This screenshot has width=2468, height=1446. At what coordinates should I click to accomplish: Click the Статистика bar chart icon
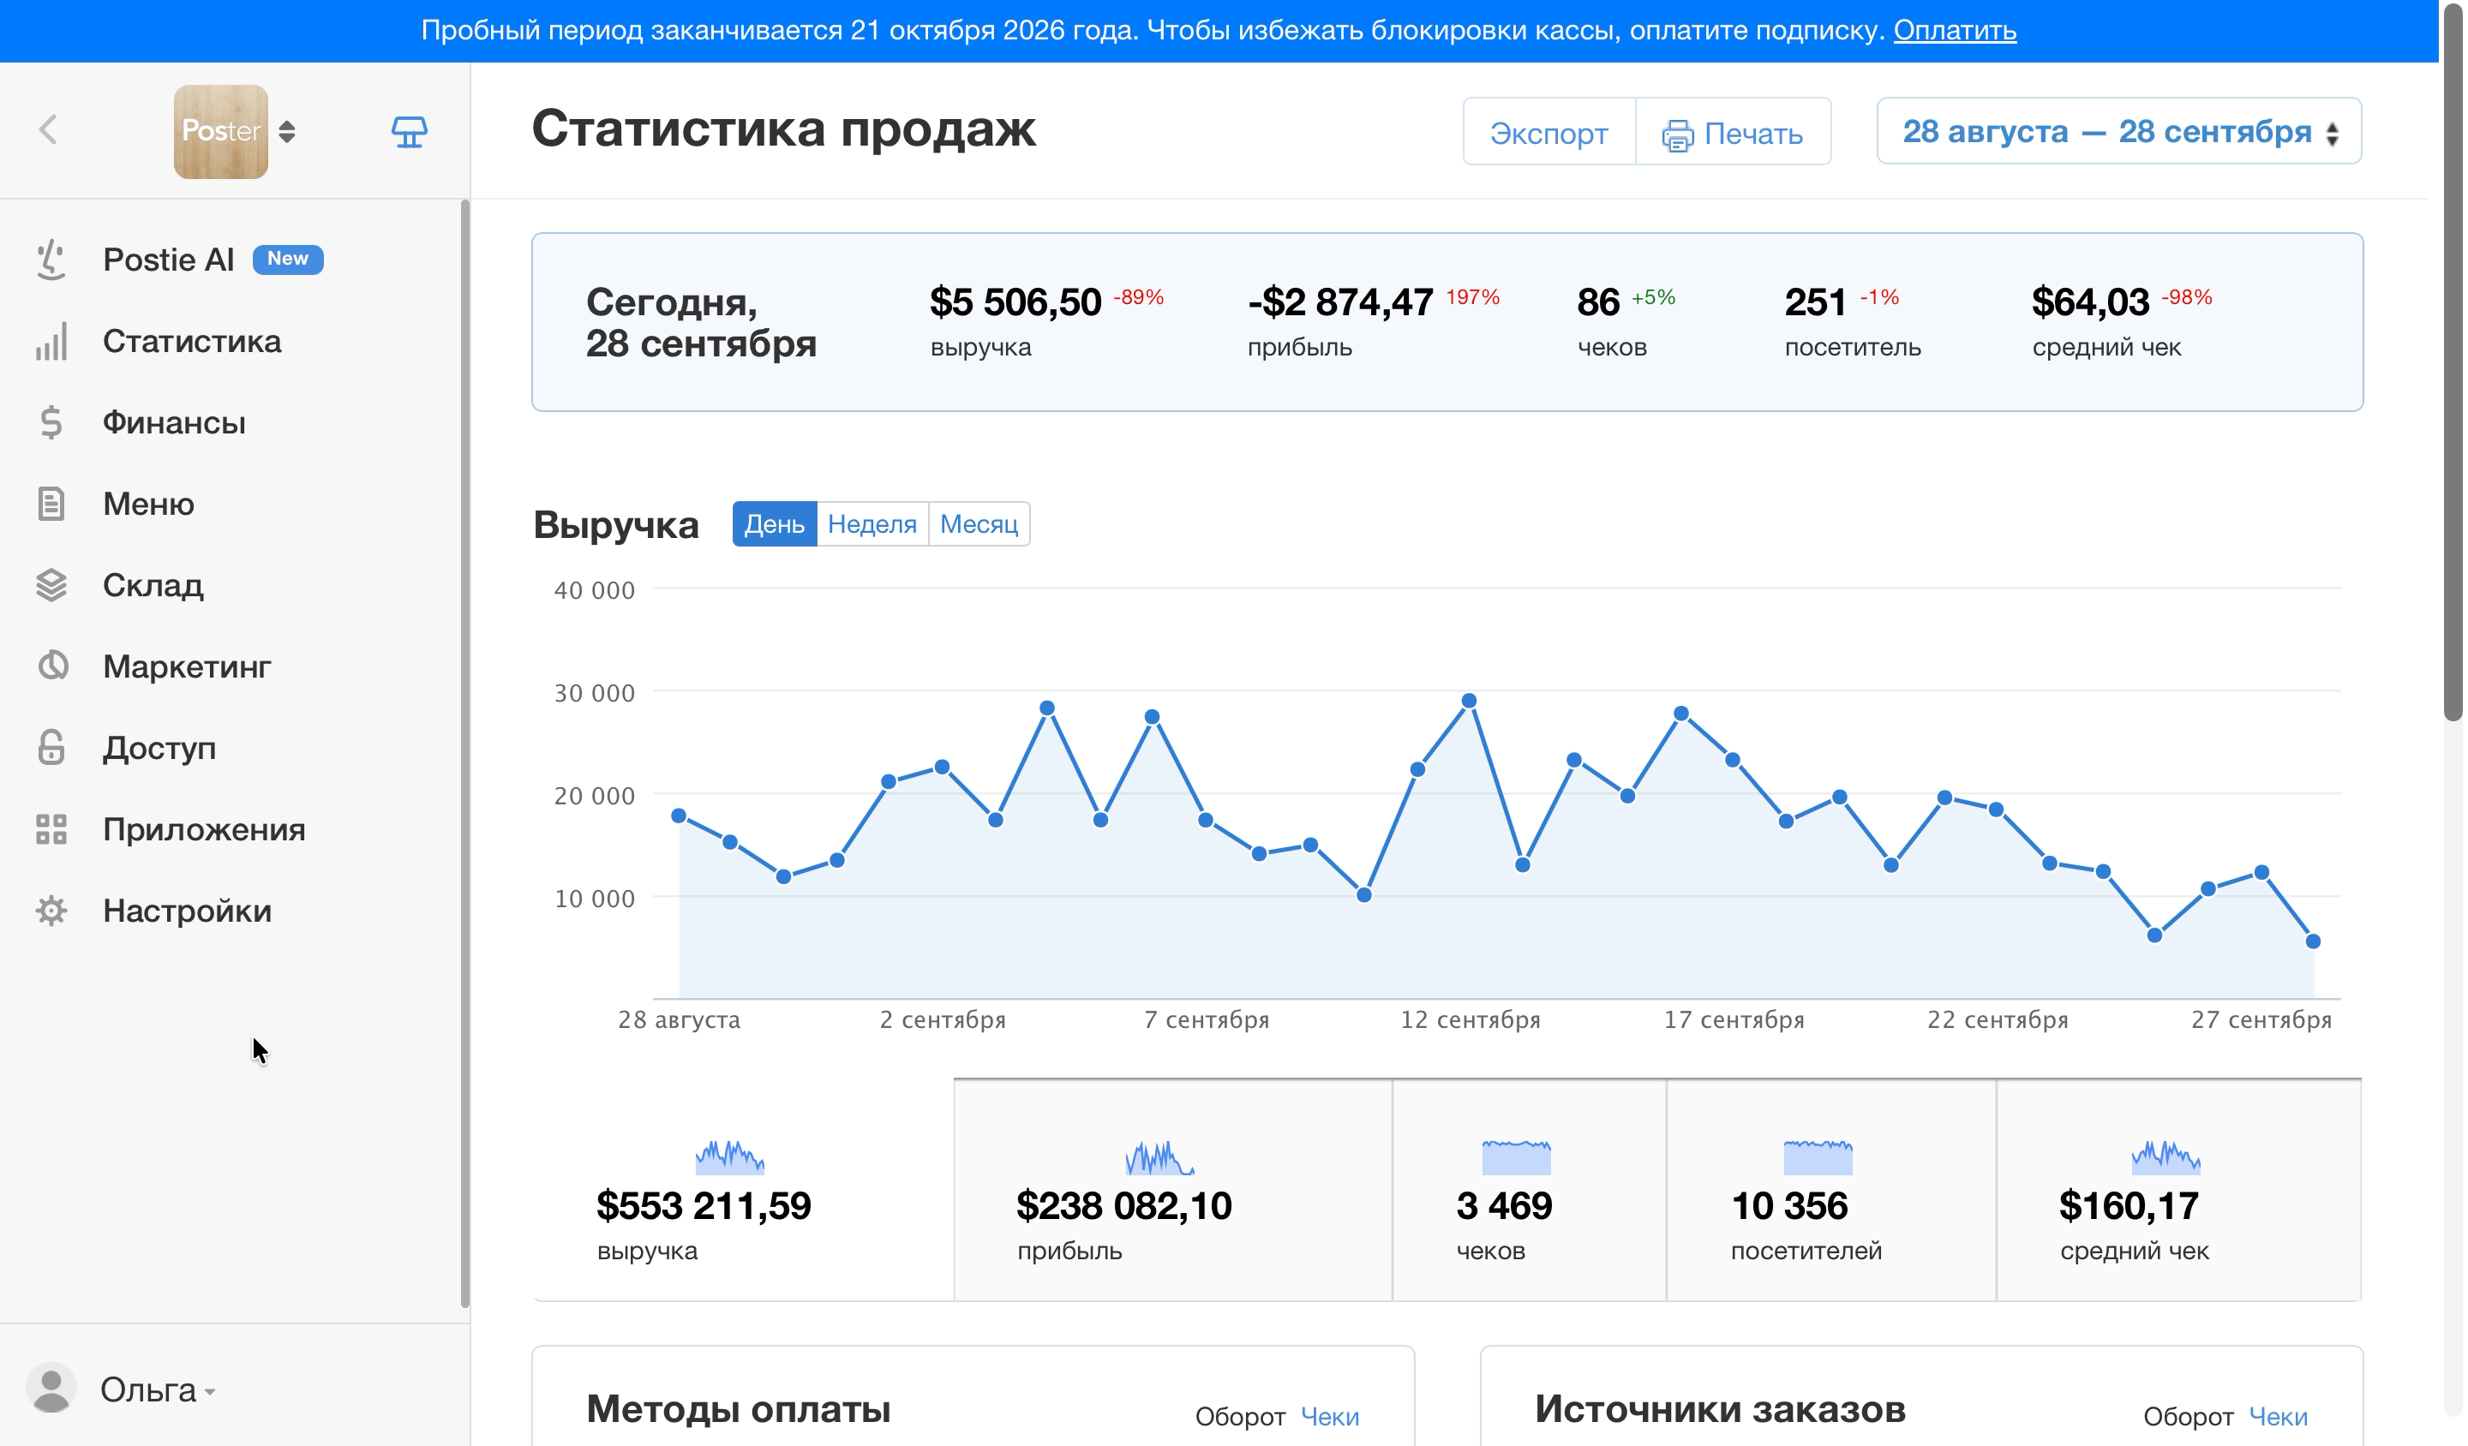click(51, 341)
